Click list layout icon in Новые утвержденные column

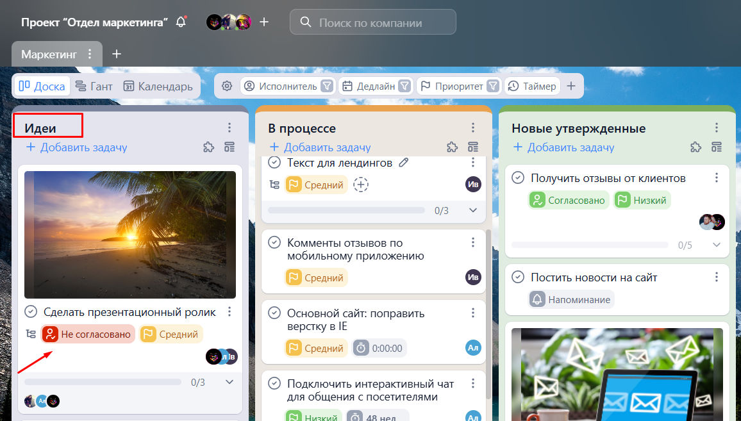coord(717,147)
